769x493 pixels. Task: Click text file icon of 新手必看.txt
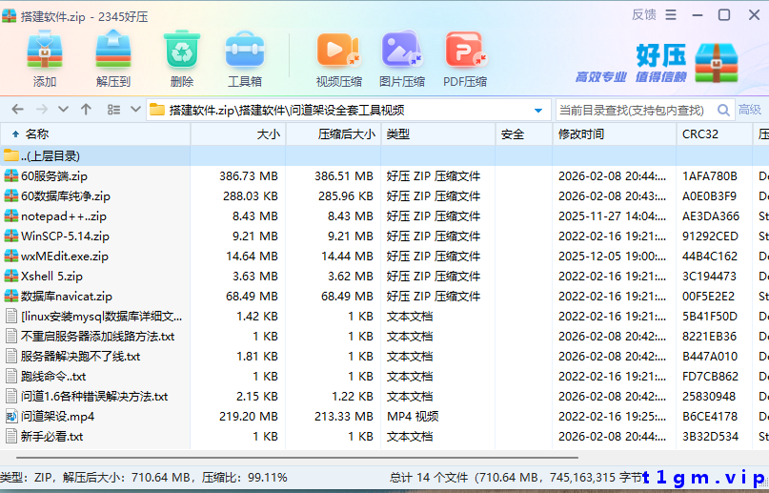point(10,436)
